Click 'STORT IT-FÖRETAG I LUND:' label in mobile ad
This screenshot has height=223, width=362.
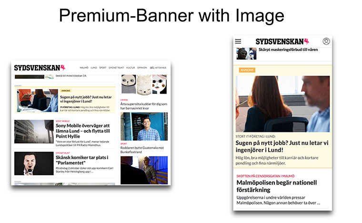click(256, 136)
